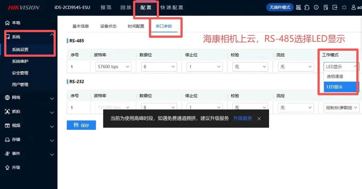Click the home icon beside 本地
This screenshot has width=362, height=189.
click(x=7, y=23)
